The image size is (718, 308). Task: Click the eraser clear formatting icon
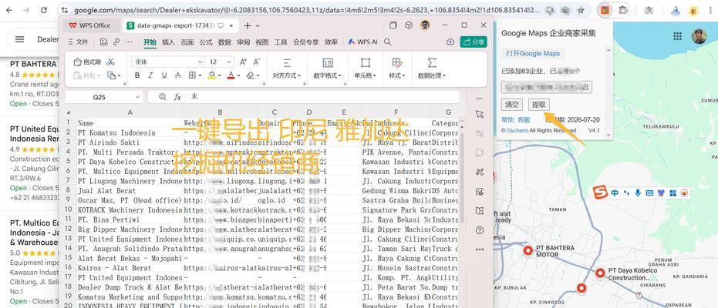coord(250,75)
